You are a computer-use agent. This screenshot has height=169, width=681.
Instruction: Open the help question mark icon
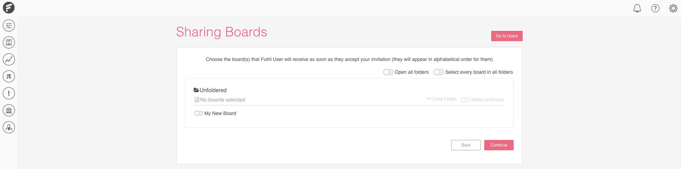coord(655,8)
